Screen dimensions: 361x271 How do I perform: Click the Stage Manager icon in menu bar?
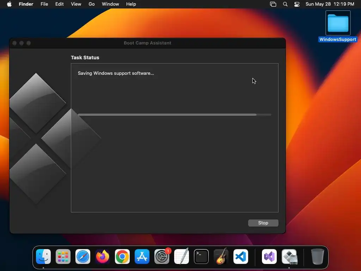tap(273, 4)
